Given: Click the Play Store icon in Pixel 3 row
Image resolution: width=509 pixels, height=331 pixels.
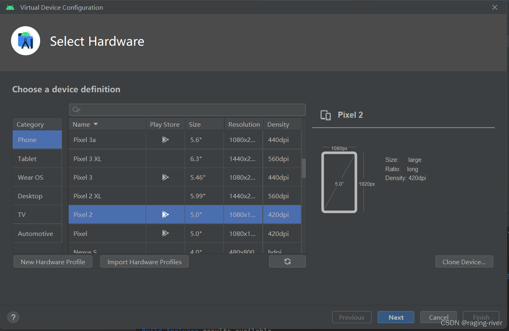Looking at the screenshot, I should [x=165, y=177].
